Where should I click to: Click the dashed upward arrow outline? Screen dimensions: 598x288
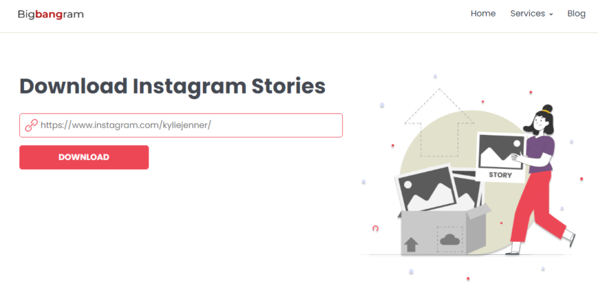pyautogui.click(x=439, y=122)
